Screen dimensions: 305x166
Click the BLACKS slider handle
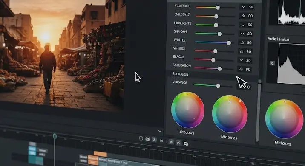[213, 60]
